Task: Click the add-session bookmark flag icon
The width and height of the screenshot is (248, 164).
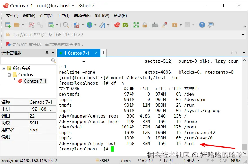Action: click(x=8, y=44)
